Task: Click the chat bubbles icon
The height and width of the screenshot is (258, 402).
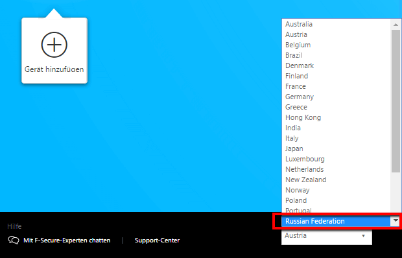Action: pyautogui.click(x=14, y=240)
